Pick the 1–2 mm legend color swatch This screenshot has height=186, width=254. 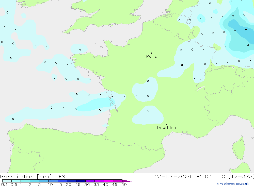(25, 181)
